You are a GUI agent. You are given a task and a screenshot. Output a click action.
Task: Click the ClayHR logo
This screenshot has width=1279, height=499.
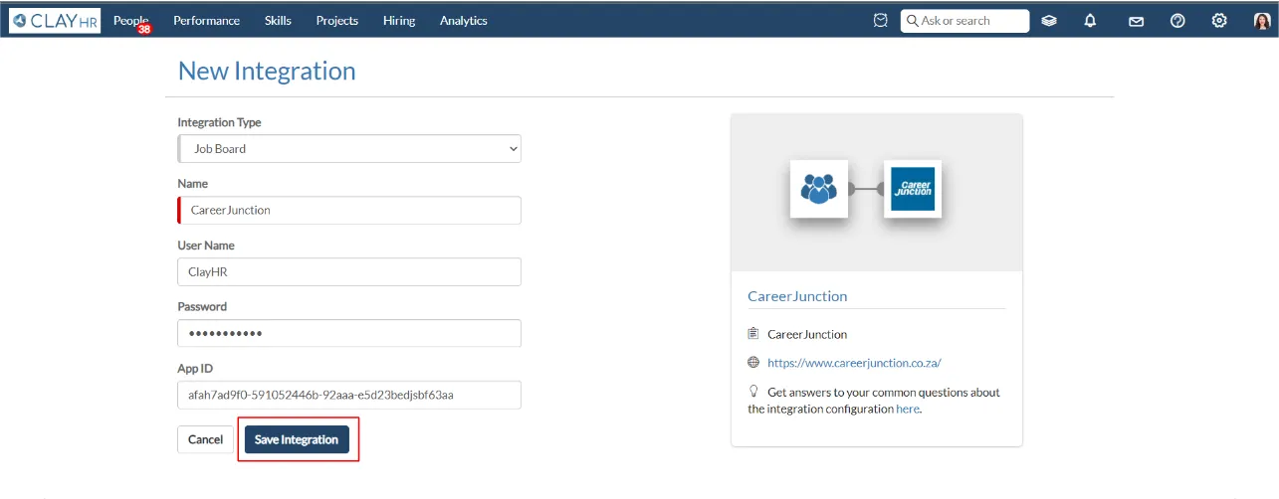coord(56,21)
